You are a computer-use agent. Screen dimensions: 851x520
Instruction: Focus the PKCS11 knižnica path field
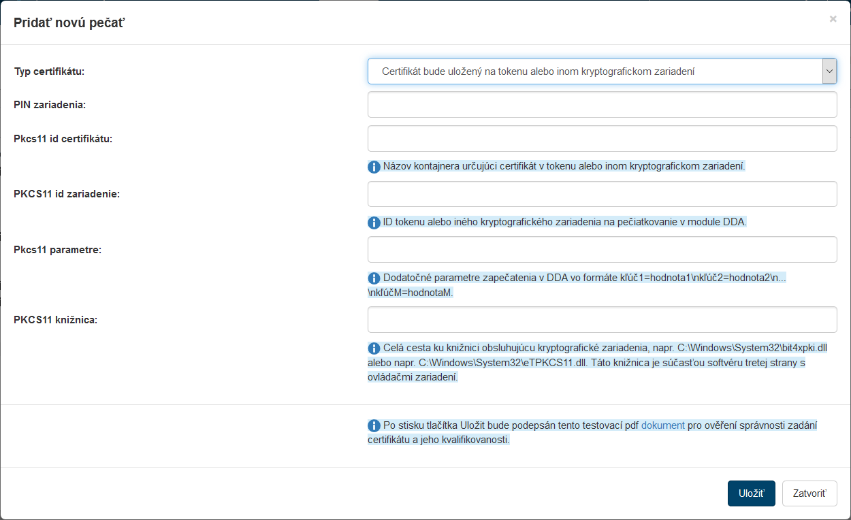pos(602,319)
